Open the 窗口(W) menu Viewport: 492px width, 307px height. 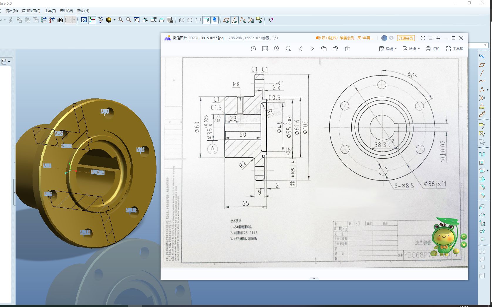point(67,11)
